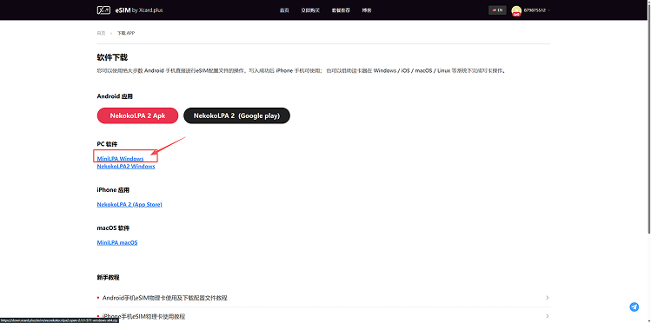
Task: Go to 首页 in top navigation
Action: pyautogui.click(x=284, y=10)
